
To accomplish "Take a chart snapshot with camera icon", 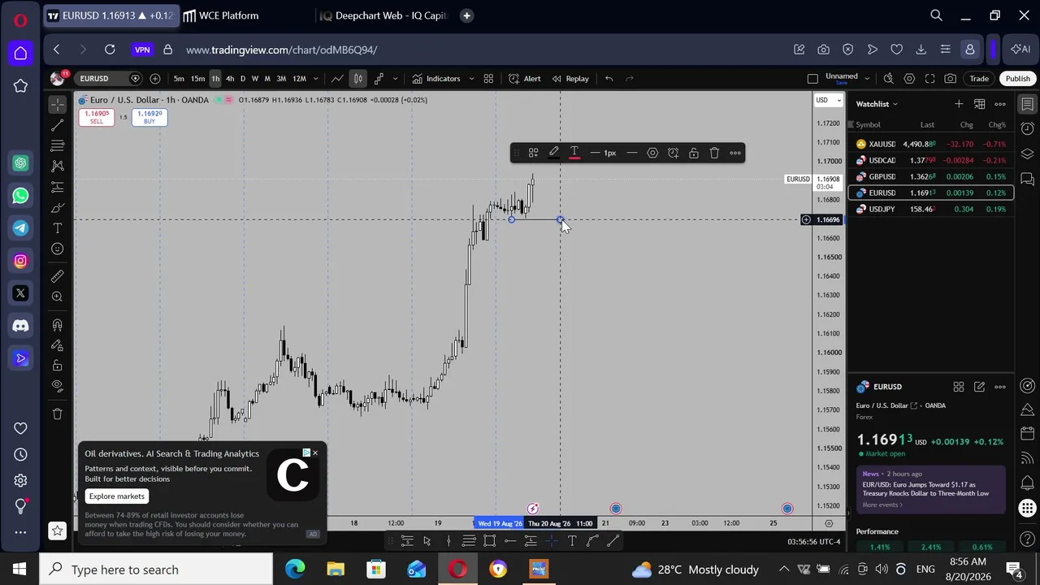I will [x=950, y=79].
